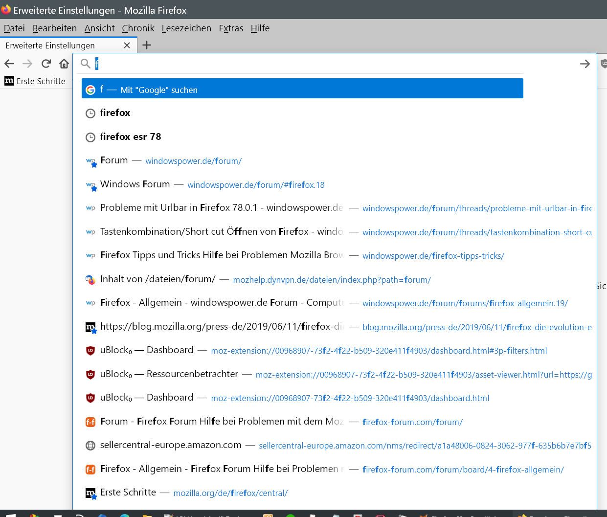Click into the URL address input field

click(333, 64)
